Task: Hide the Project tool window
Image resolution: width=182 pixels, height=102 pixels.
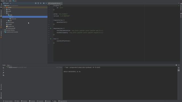Action: pos(46,3)
